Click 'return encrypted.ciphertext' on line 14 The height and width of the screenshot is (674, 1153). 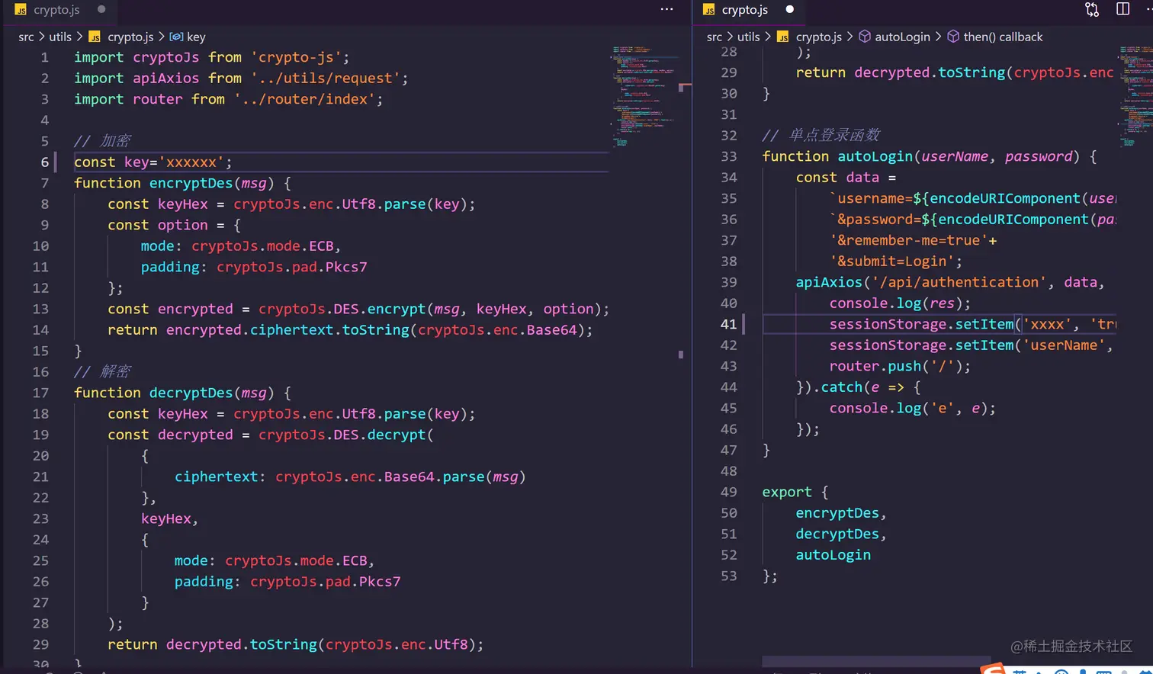pyautogui.click(x=220, y=330)
